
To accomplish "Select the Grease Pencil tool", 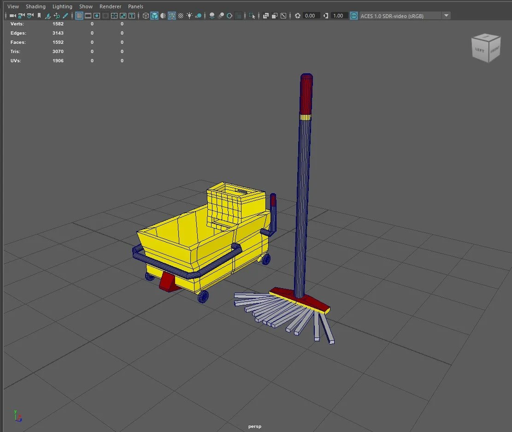I will [65, 16].
